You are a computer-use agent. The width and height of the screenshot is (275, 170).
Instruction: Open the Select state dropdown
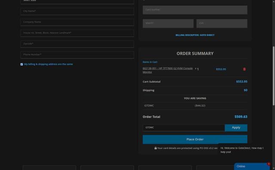77,1
